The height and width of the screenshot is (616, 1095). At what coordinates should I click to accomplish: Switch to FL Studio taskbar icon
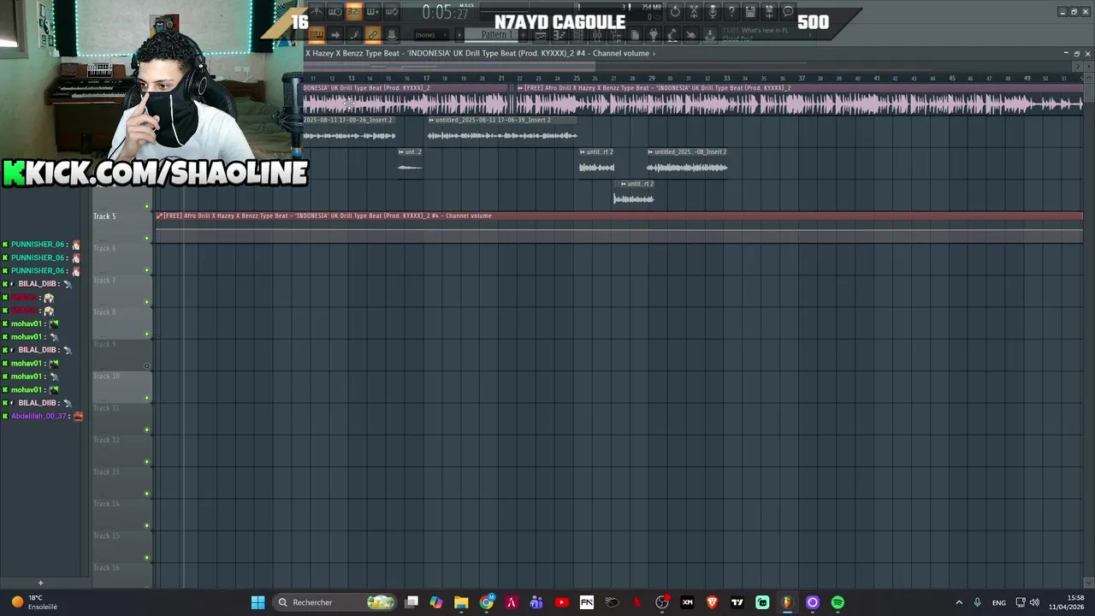(787, 602)
